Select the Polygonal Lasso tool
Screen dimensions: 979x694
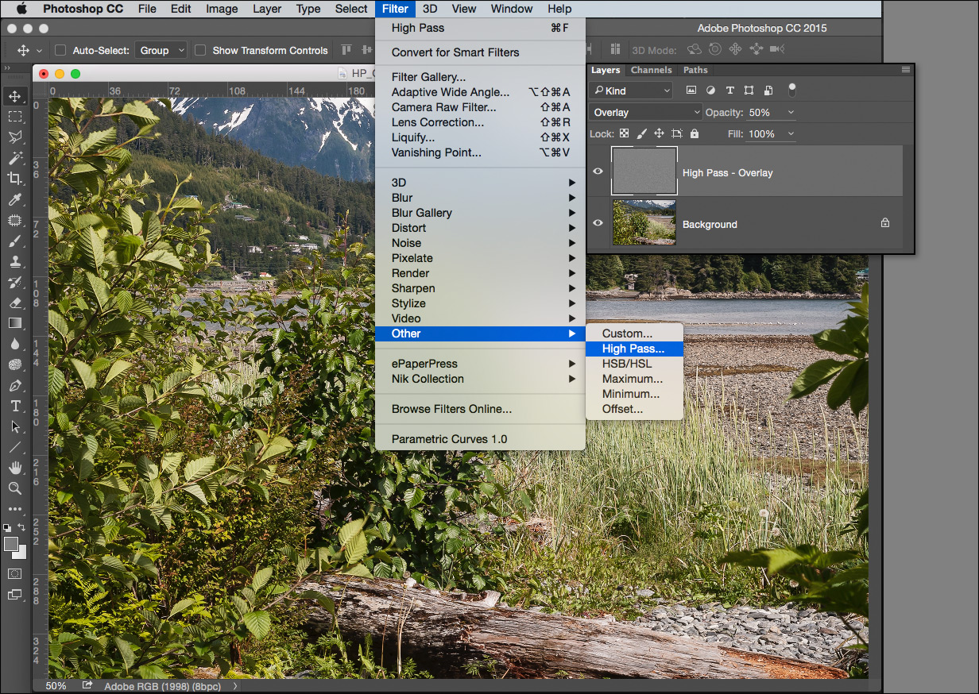pyautogui.click(x=15, y=137)
